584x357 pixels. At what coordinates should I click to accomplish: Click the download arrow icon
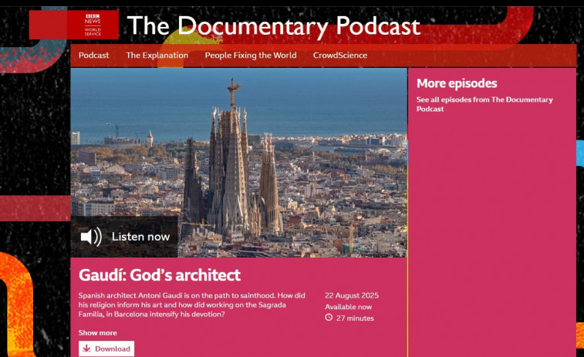click(x=86, y=349)
